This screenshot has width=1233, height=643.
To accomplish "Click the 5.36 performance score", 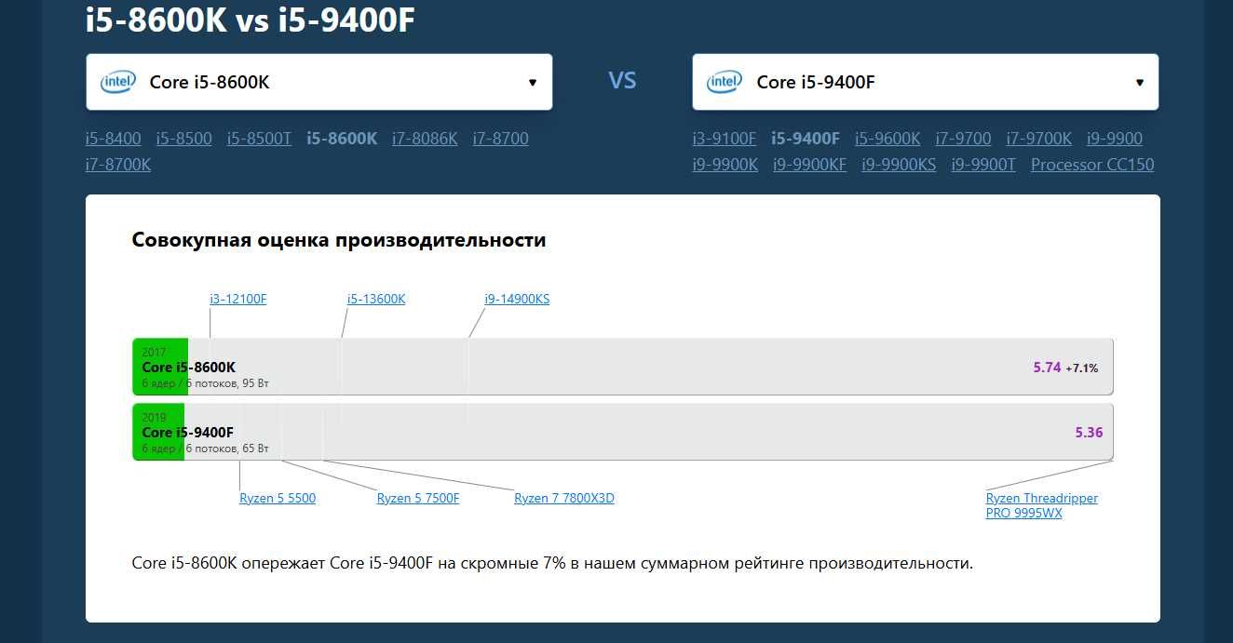I will pyautogui.click(x=1089, y=433).
